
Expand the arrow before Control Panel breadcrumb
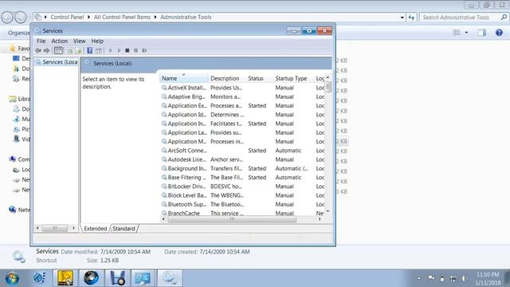[x=45, y=17]
